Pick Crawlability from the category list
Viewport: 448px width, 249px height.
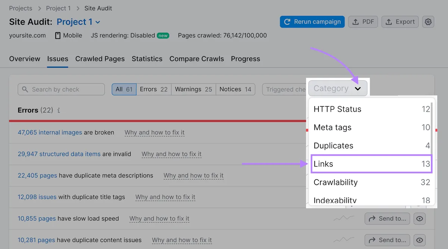(x=371, y=182)
